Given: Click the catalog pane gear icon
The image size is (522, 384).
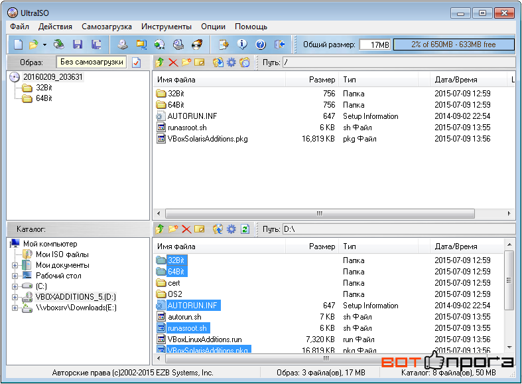Looking at the screenshot, I should pos(231,229).
